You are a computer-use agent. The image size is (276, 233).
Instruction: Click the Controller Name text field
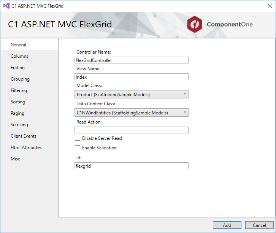(x=131, y=60)
